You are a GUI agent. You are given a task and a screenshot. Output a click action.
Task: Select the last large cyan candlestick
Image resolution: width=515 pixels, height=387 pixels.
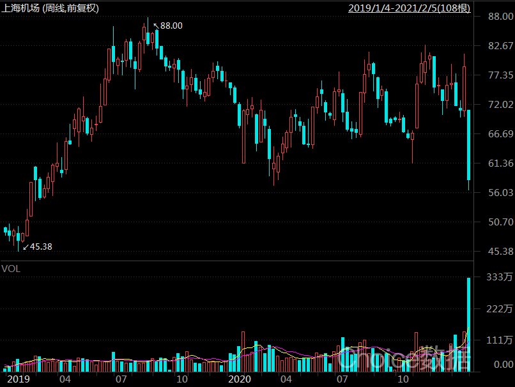[469, 145]
